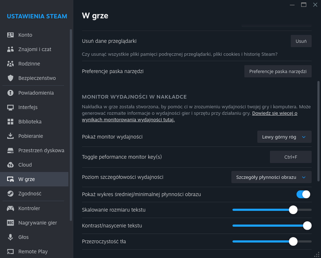Close the Steam settings window
Image resolution: width=321 pixels, height=258 pixels.
[x=315, y=5]
